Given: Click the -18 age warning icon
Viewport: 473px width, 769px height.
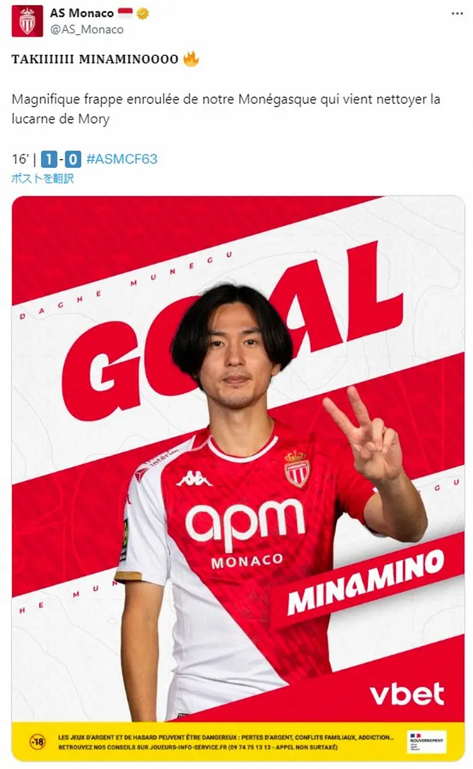Looking at the screenshot, I should [38, 742].
